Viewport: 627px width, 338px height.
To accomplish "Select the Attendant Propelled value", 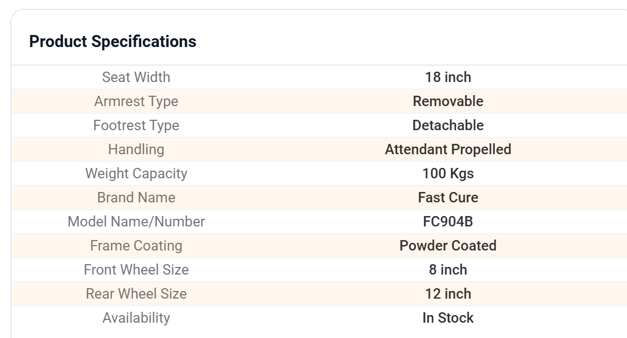I will (x=448, y=149).
